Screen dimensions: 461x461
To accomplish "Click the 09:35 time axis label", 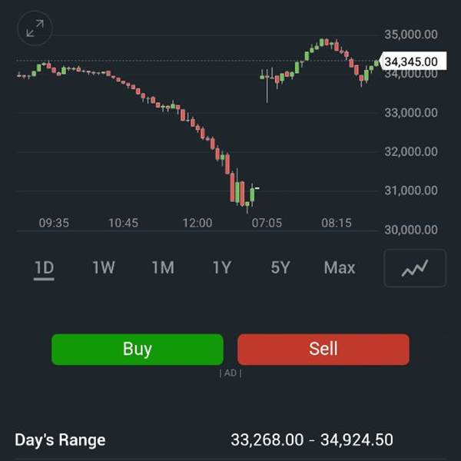I will [54, 223].
